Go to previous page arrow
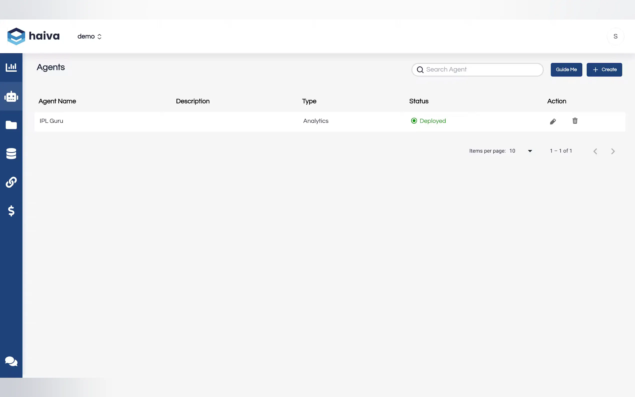 click(595, 151)
